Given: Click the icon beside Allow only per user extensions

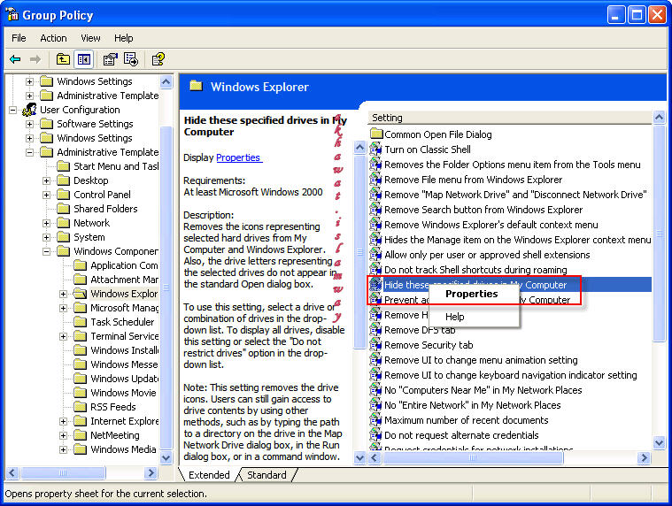Looking at the screenshot, I should (376, 255).
